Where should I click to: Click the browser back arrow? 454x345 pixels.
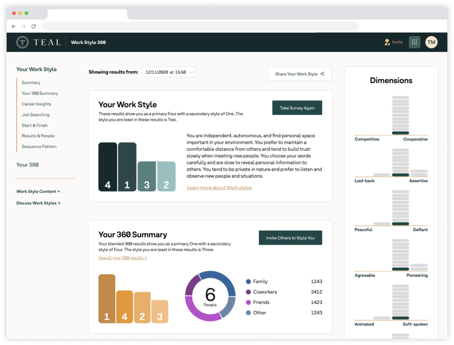pos(14,26)
